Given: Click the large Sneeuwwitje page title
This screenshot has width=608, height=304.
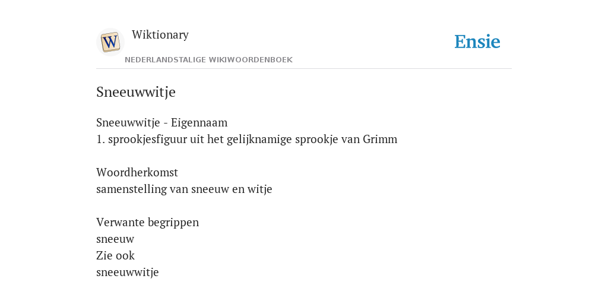Looking at the screenshot, I should pyautogui.click(x=136, y=92).
